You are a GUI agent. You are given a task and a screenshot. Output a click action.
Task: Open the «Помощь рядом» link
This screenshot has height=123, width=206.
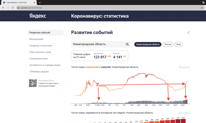coord(39,72)
